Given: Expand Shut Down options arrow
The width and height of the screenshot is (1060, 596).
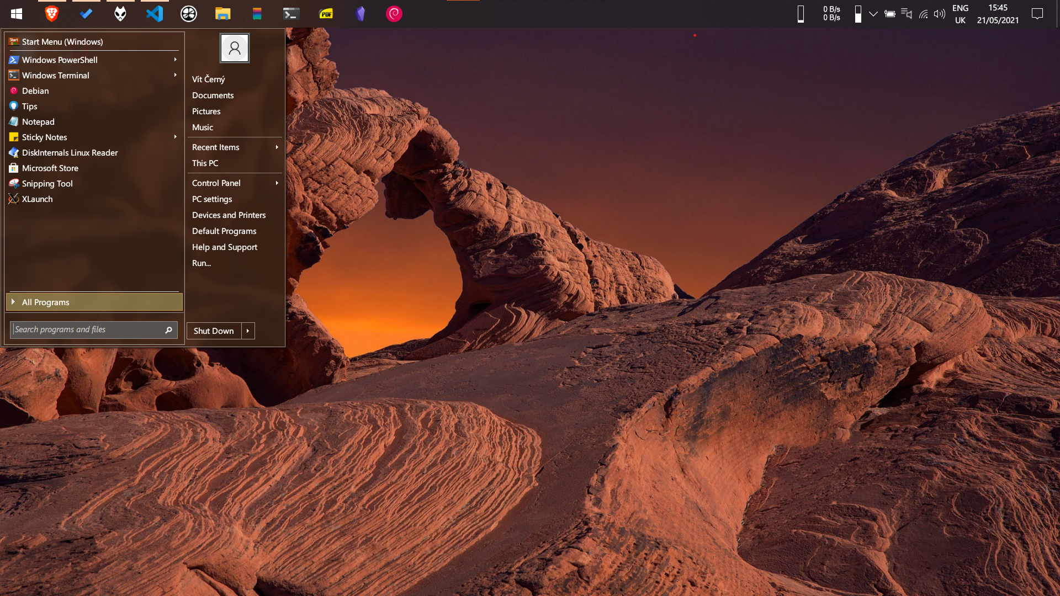Looking at the screenshot, I should pyautogui.click(x=248, y=331).
